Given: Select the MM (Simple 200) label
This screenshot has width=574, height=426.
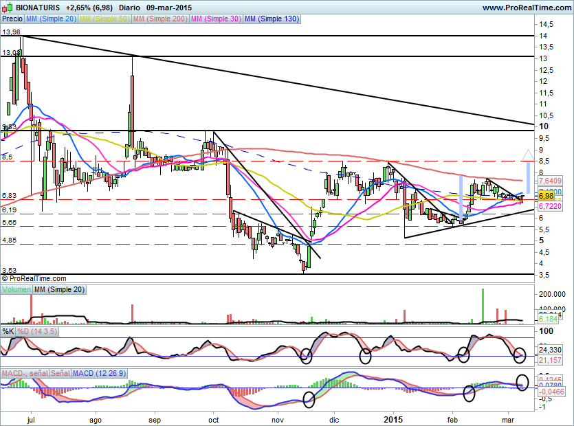Looking at the screenshot, I should 160,19.
